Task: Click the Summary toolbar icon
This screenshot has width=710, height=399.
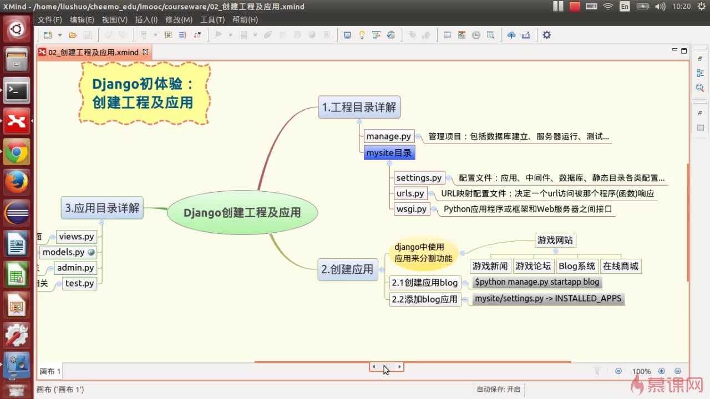Action: (x=182, y=35)
